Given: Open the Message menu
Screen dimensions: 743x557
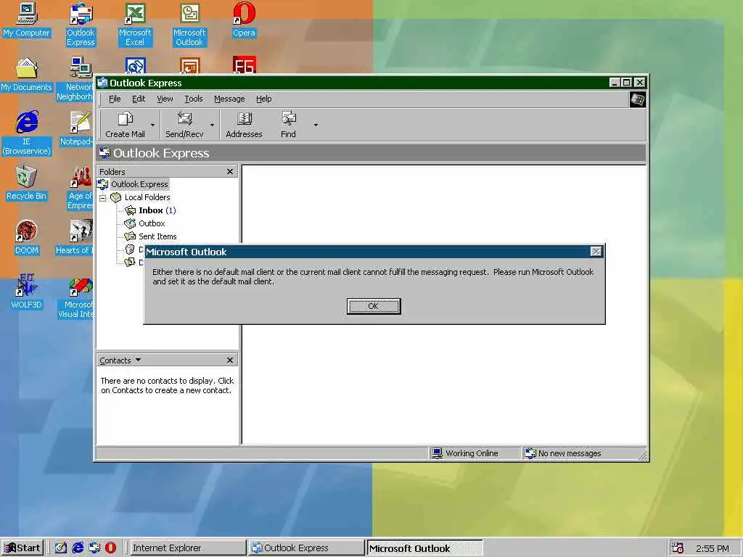Looking at the screenshot, I should (x=229, y=99).
